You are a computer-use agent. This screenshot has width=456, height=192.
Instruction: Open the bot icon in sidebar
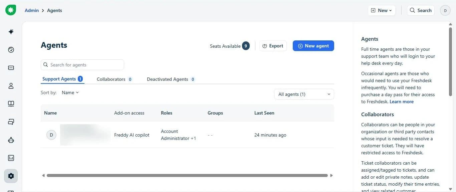click(x=11, y=140)
